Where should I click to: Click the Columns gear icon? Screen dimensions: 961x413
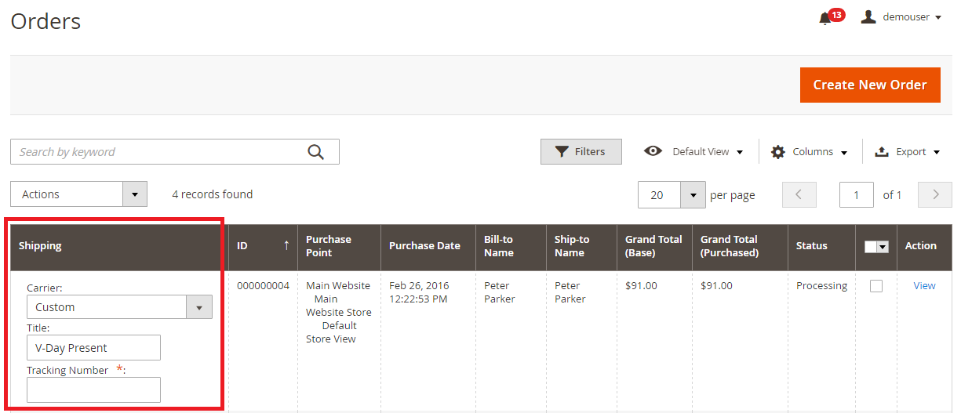(777, 152)
